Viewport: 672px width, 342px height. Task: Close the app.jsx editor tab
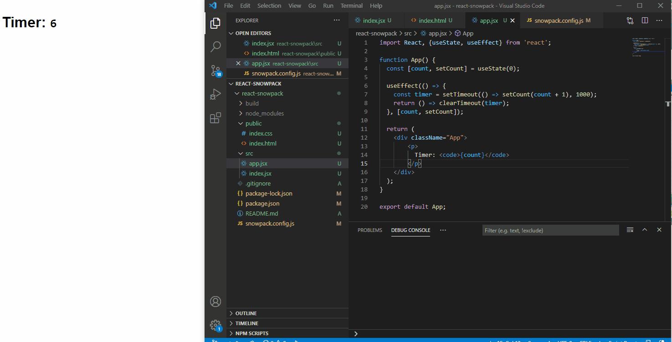pyautogui.click(x=513, y=20)
